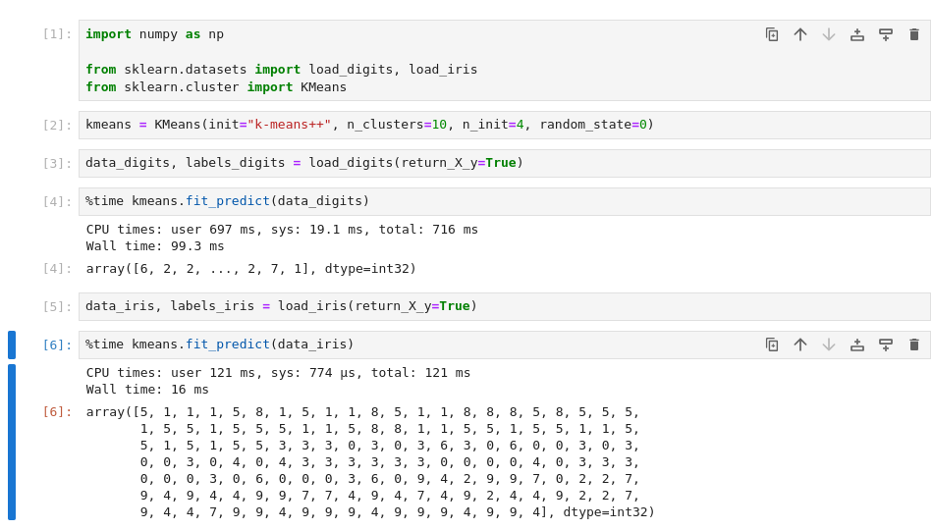Duplicate the first import cell
The image size is (933, 530).
772,34
